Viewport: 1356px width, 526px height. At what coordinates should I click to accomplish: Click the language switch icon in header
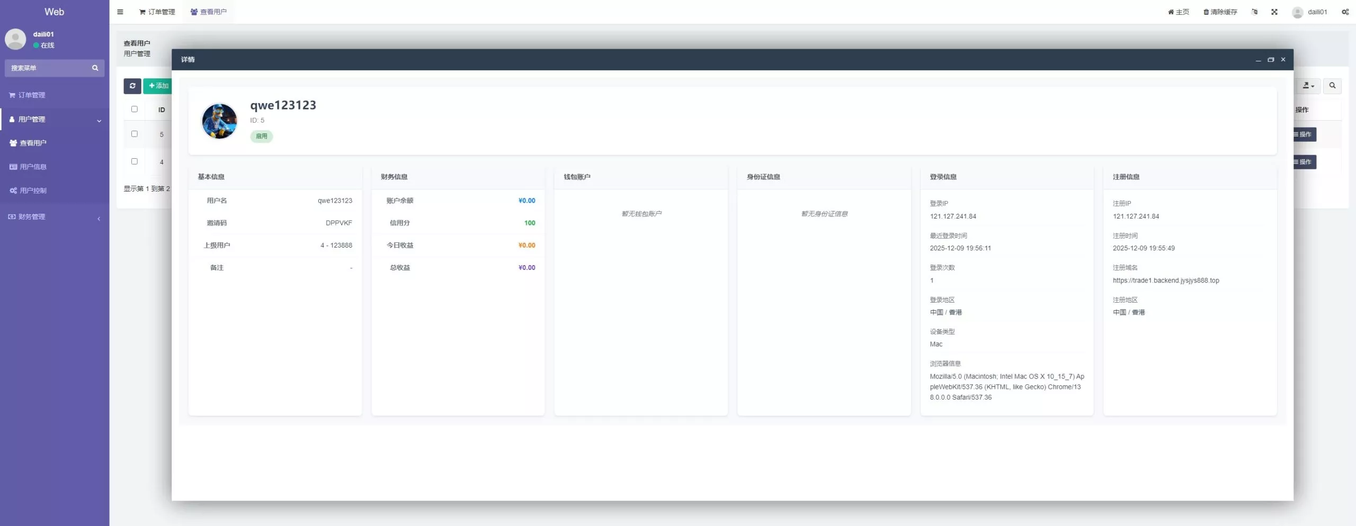[1254, 12]
